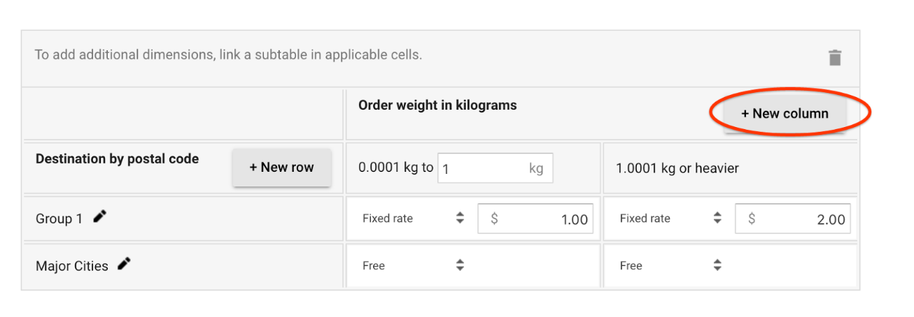914x317 pixels.
Task: Click the Order weight in kilograms header
Action: click(437, 105)
